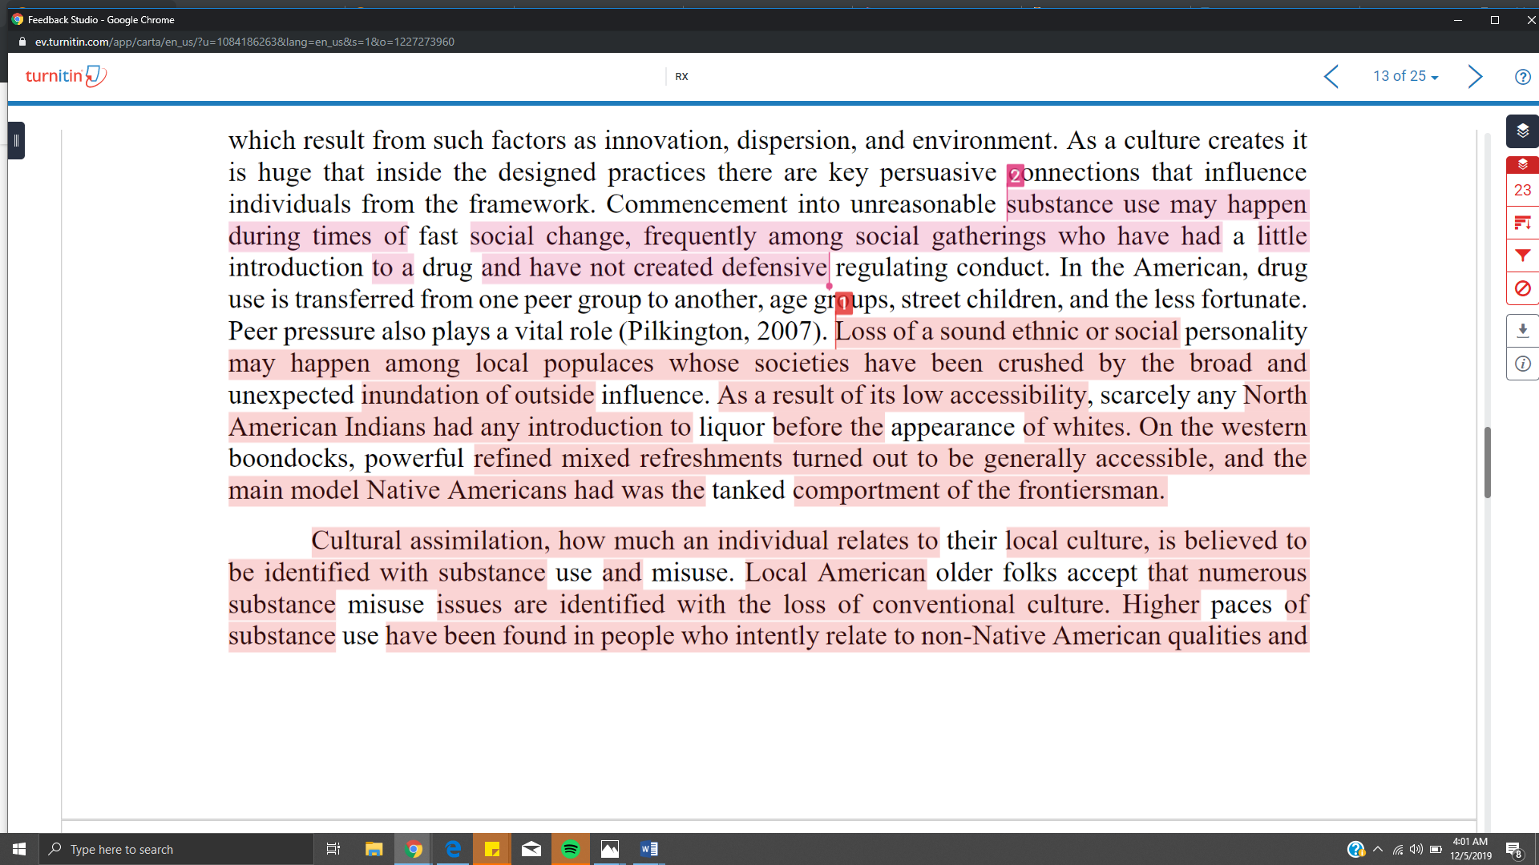Select match source flag 1 in text
The height and width of the screenshot is (865, 1539).
click(x=843, y=303)
